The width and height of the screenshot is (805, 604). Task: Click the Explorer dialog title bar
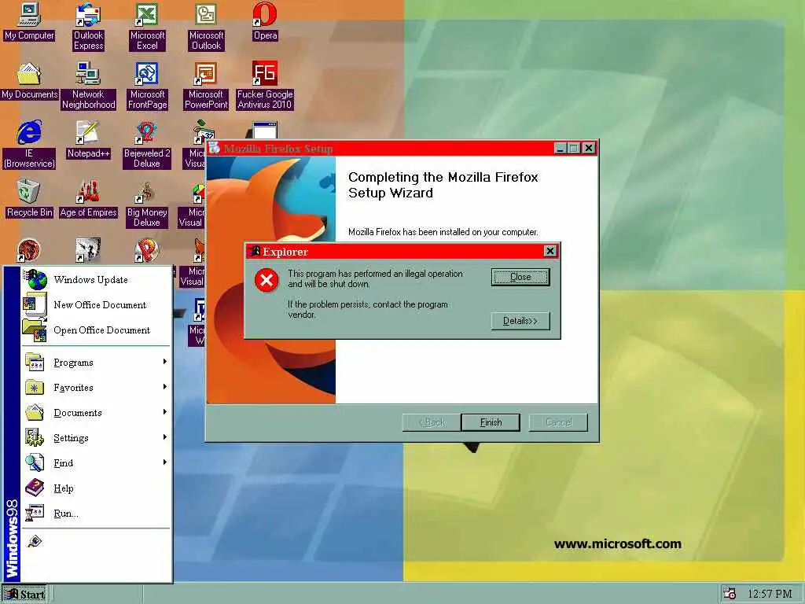[x=402, y=251]
